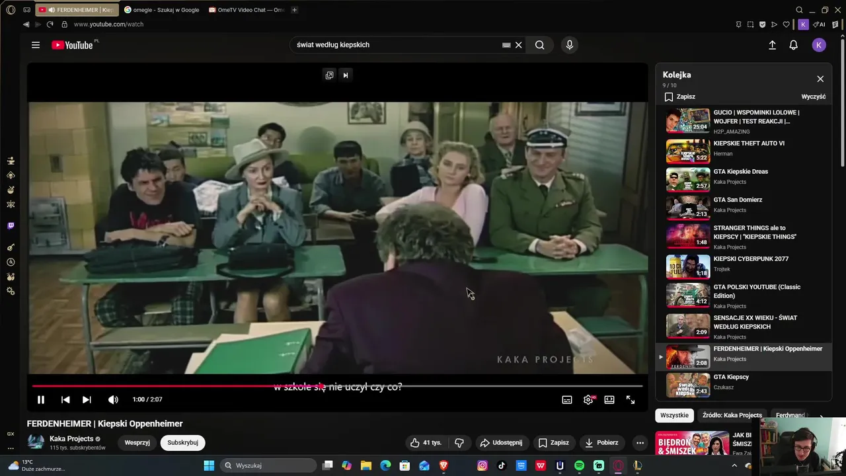The image size is (846, 476).
Task: Open the heart bookmarks icon in toolbar
Action: (x=786, y=24)
